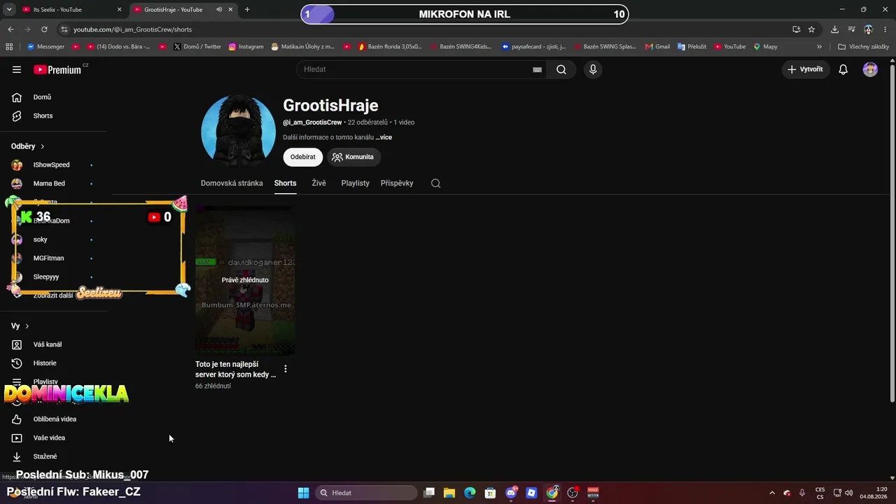896x504 pixels.
Task: Open the account avatar menu
Action: pos(870,69)
